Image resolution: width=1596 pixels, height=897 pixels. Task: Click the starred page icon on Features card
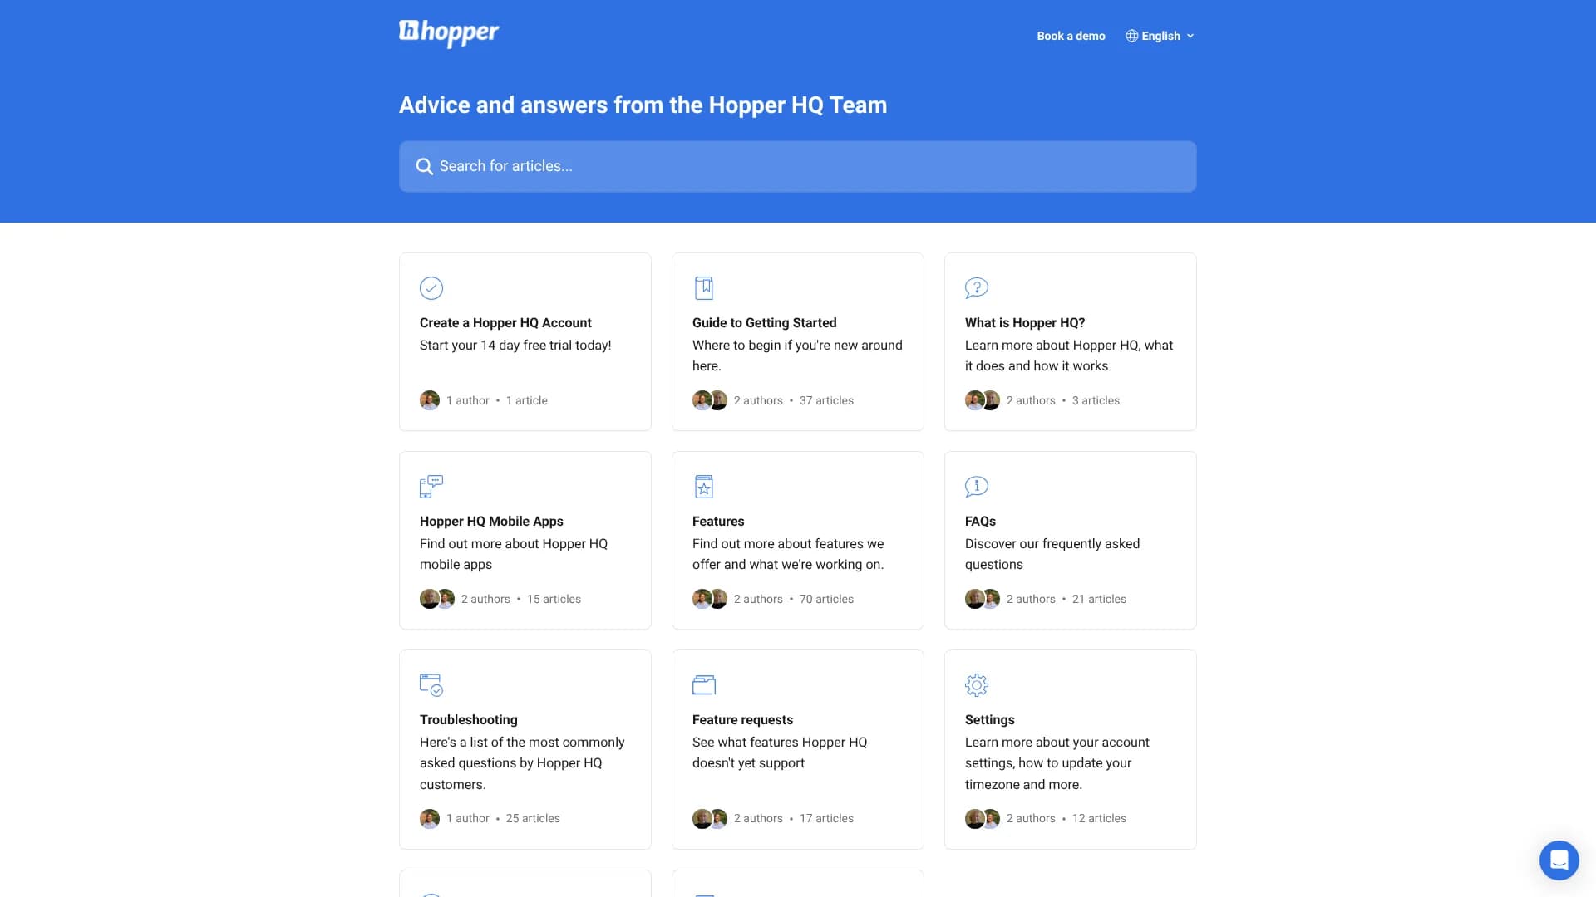[x=704, y=487]
